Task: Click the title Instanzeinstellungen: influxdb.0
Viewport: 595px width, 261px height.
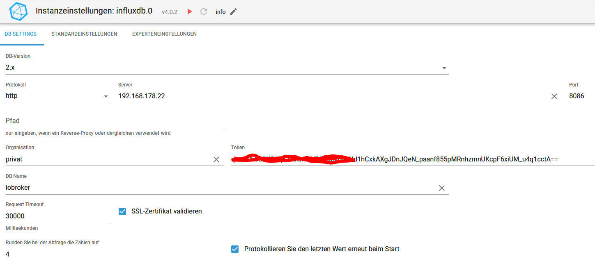Action: pyautogui.click(x=94, y=11)
